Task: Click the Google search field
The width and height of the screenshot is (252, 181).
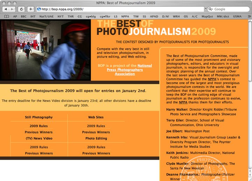Action: (x=228, y=9)
